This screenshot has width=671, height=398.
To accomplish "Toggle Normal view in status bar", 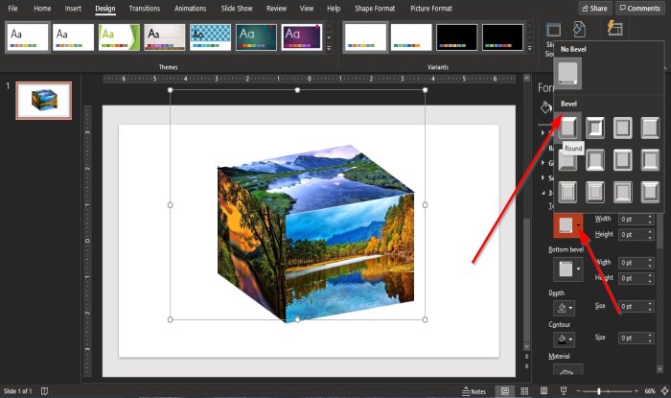I will [x=505, y=391].
